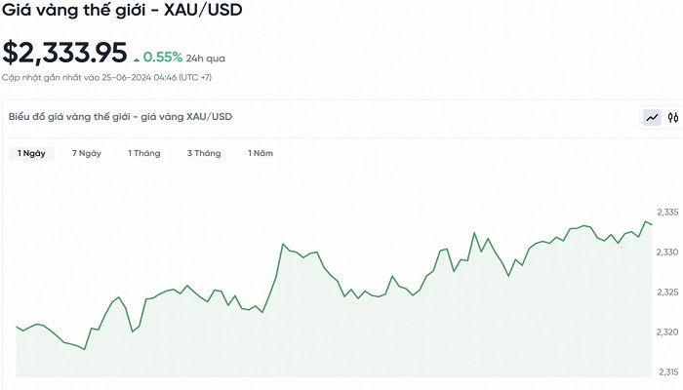Image resolution: width=683 pixels, height=390 pixels.
Task: Click the 2,325 y-axis label
Action: click(x=667, y=292)
